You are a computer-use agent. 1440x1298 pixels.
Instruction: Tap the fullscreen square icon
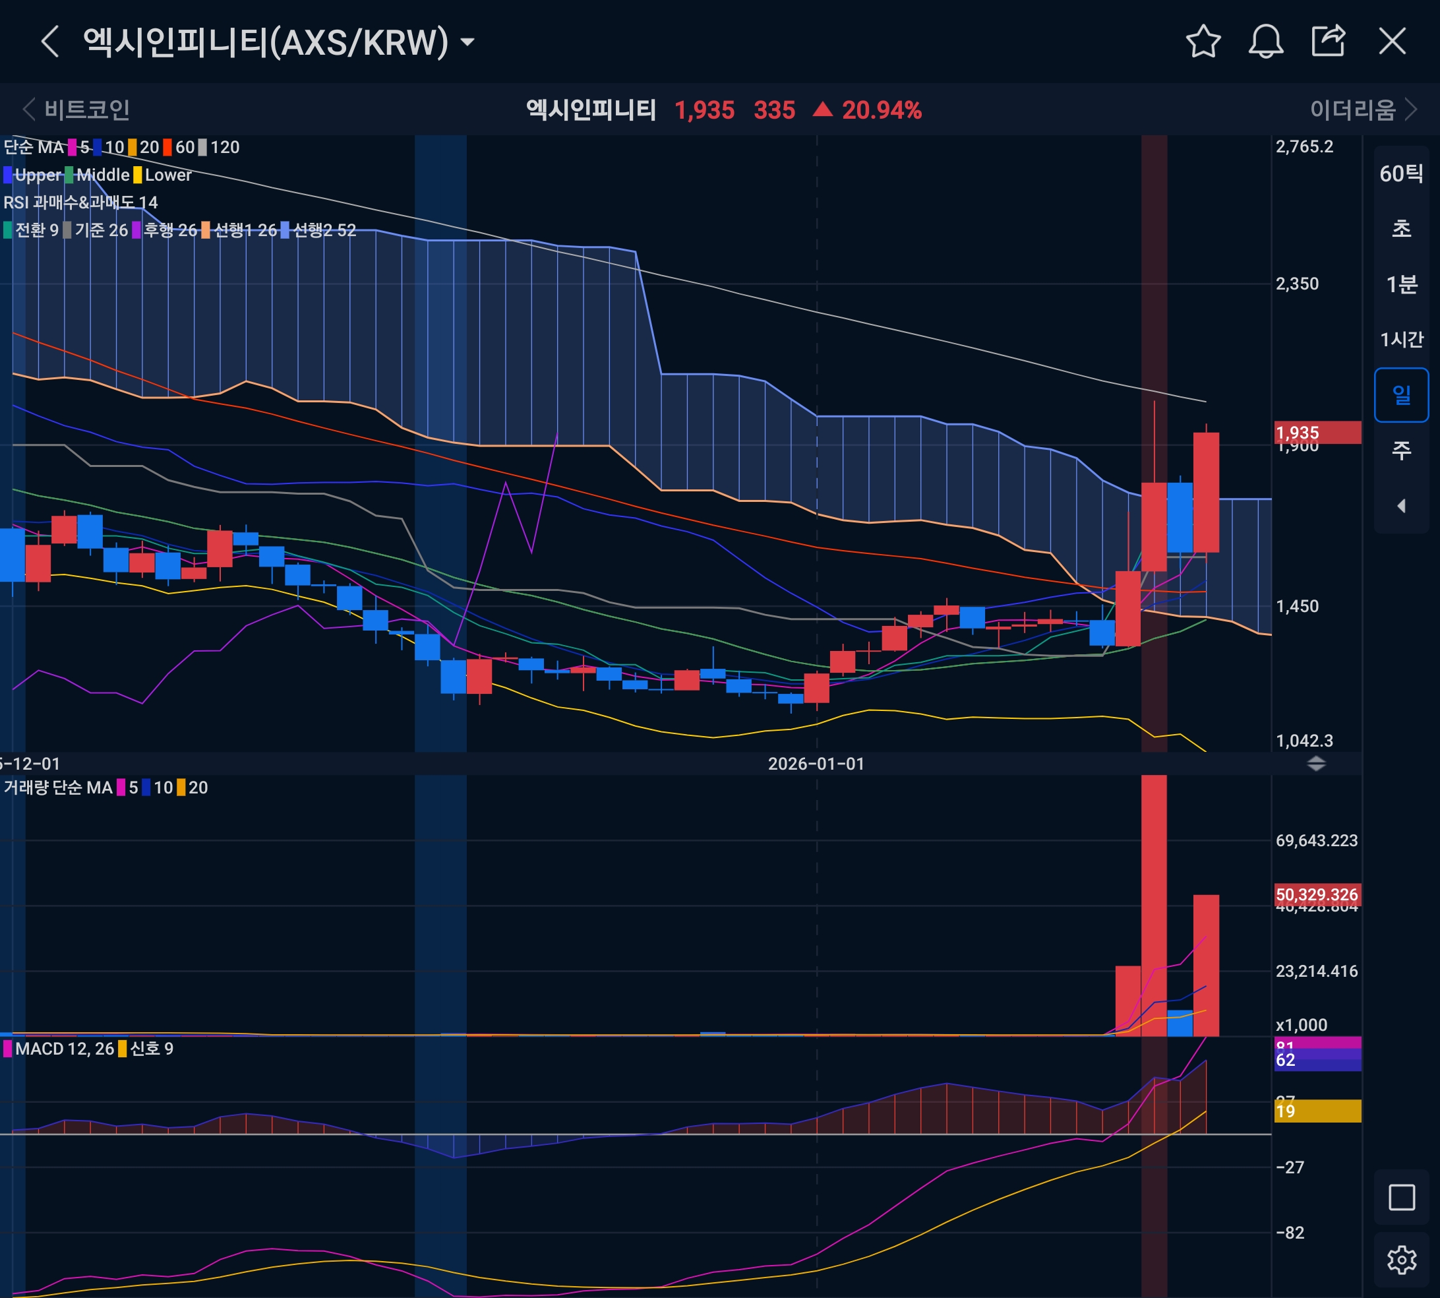tap(1402, 1198)
